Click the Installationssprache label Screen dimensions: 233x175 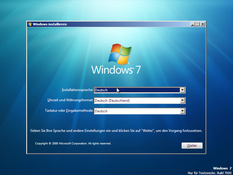click(x=77, y=90)
